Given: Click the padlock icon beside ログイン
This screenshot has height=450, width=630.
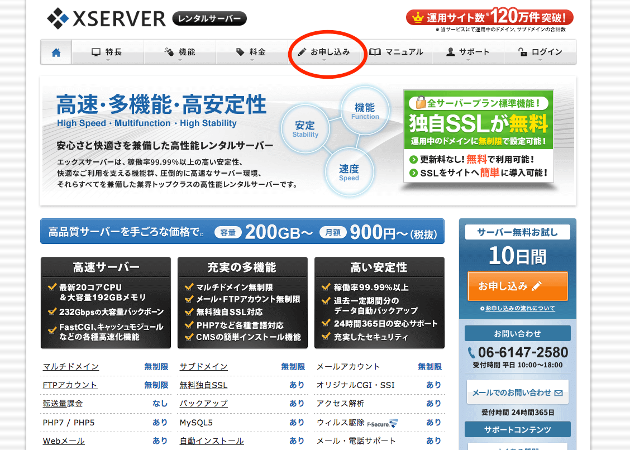Looking at the screenshot, I should [523, 52].
